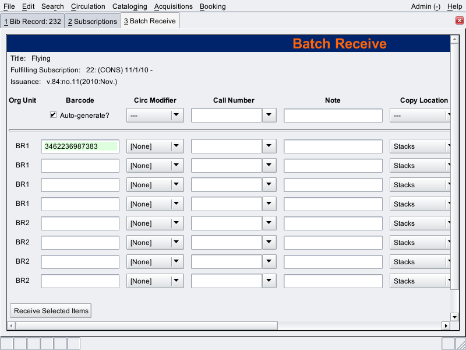466x350 pixels.
Task: Click the horizontal scrollbar left arrow
Action: (11, 325)
